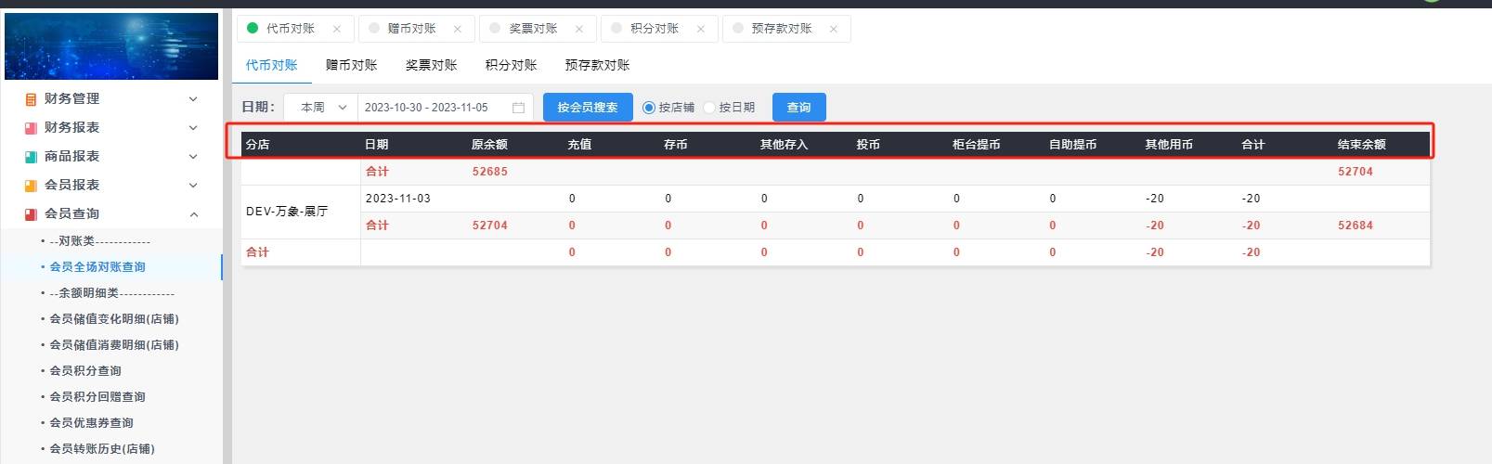Click the 其他存入 column header
The width and height of the screenshot is (1492, 464).
785,145
